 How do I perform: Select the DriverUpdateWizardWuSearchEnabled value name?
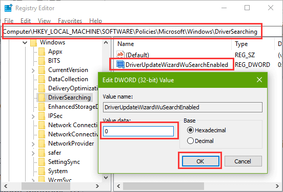(177, 64)
